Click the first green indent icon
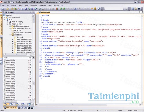 pyautogui.click(x=61, y=9)
